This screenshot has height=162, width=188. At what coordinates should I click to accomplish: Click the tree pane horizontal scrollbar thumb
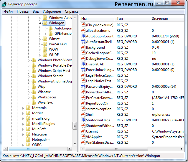click(x=28, y=149)
